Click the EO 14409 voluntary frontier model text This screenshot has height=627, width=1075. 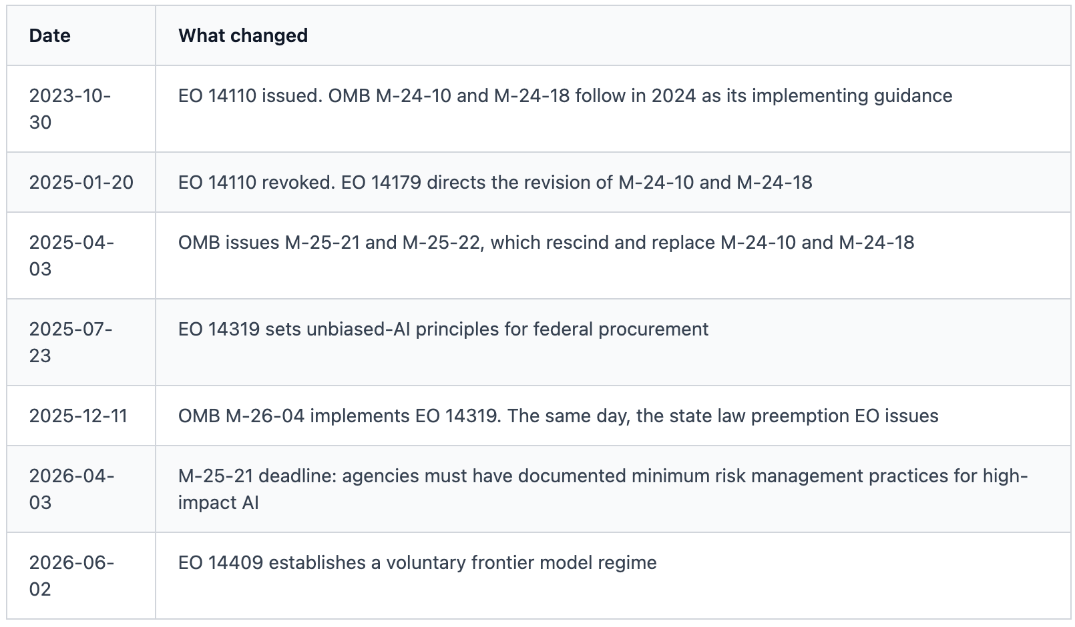pos(417,562)
